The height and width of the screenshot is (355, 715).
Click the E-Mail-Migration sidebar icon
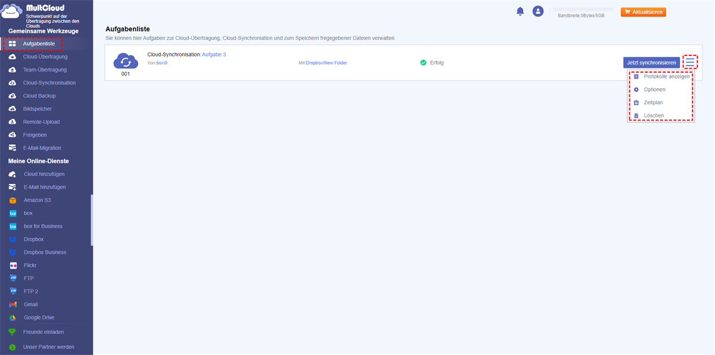[13, 148]
